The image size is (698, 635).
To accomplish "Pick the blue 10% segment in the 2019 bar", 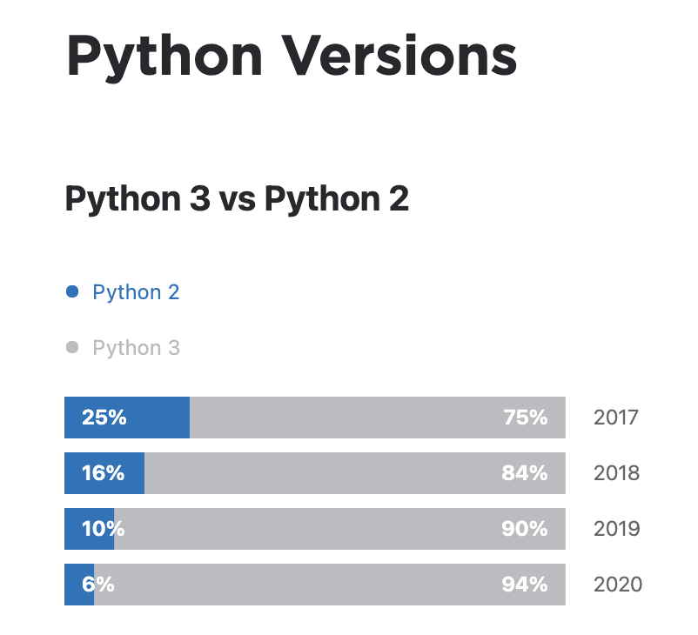I will 89,529.
